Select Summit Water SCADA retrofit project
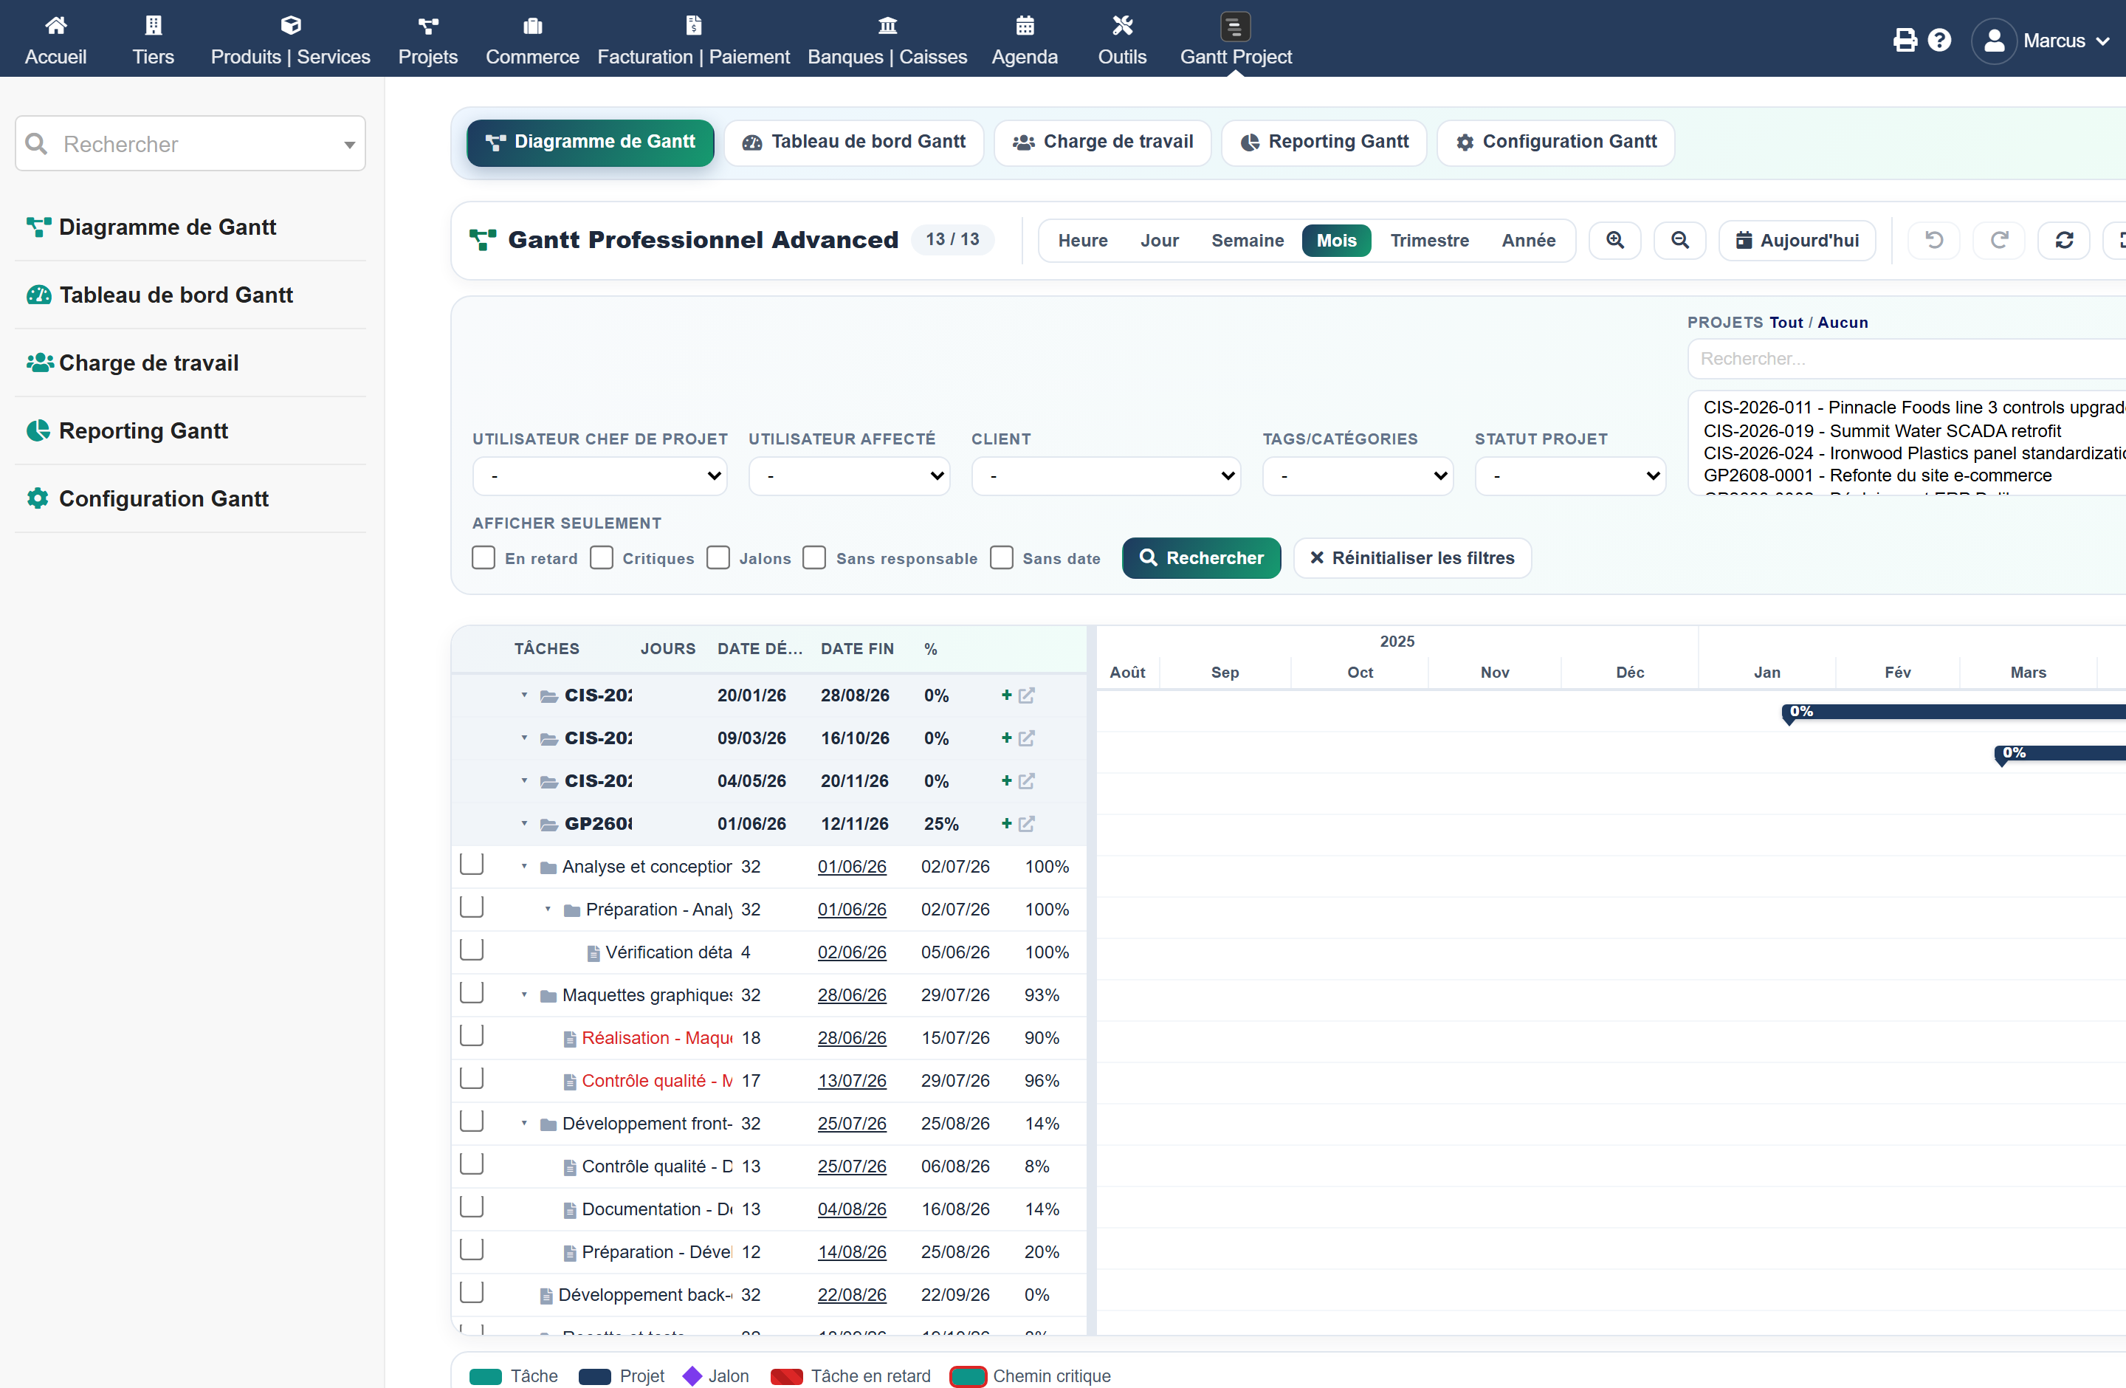Screen dimensions: 2126x1388 pyautogui.click(x=1882, y=430)
